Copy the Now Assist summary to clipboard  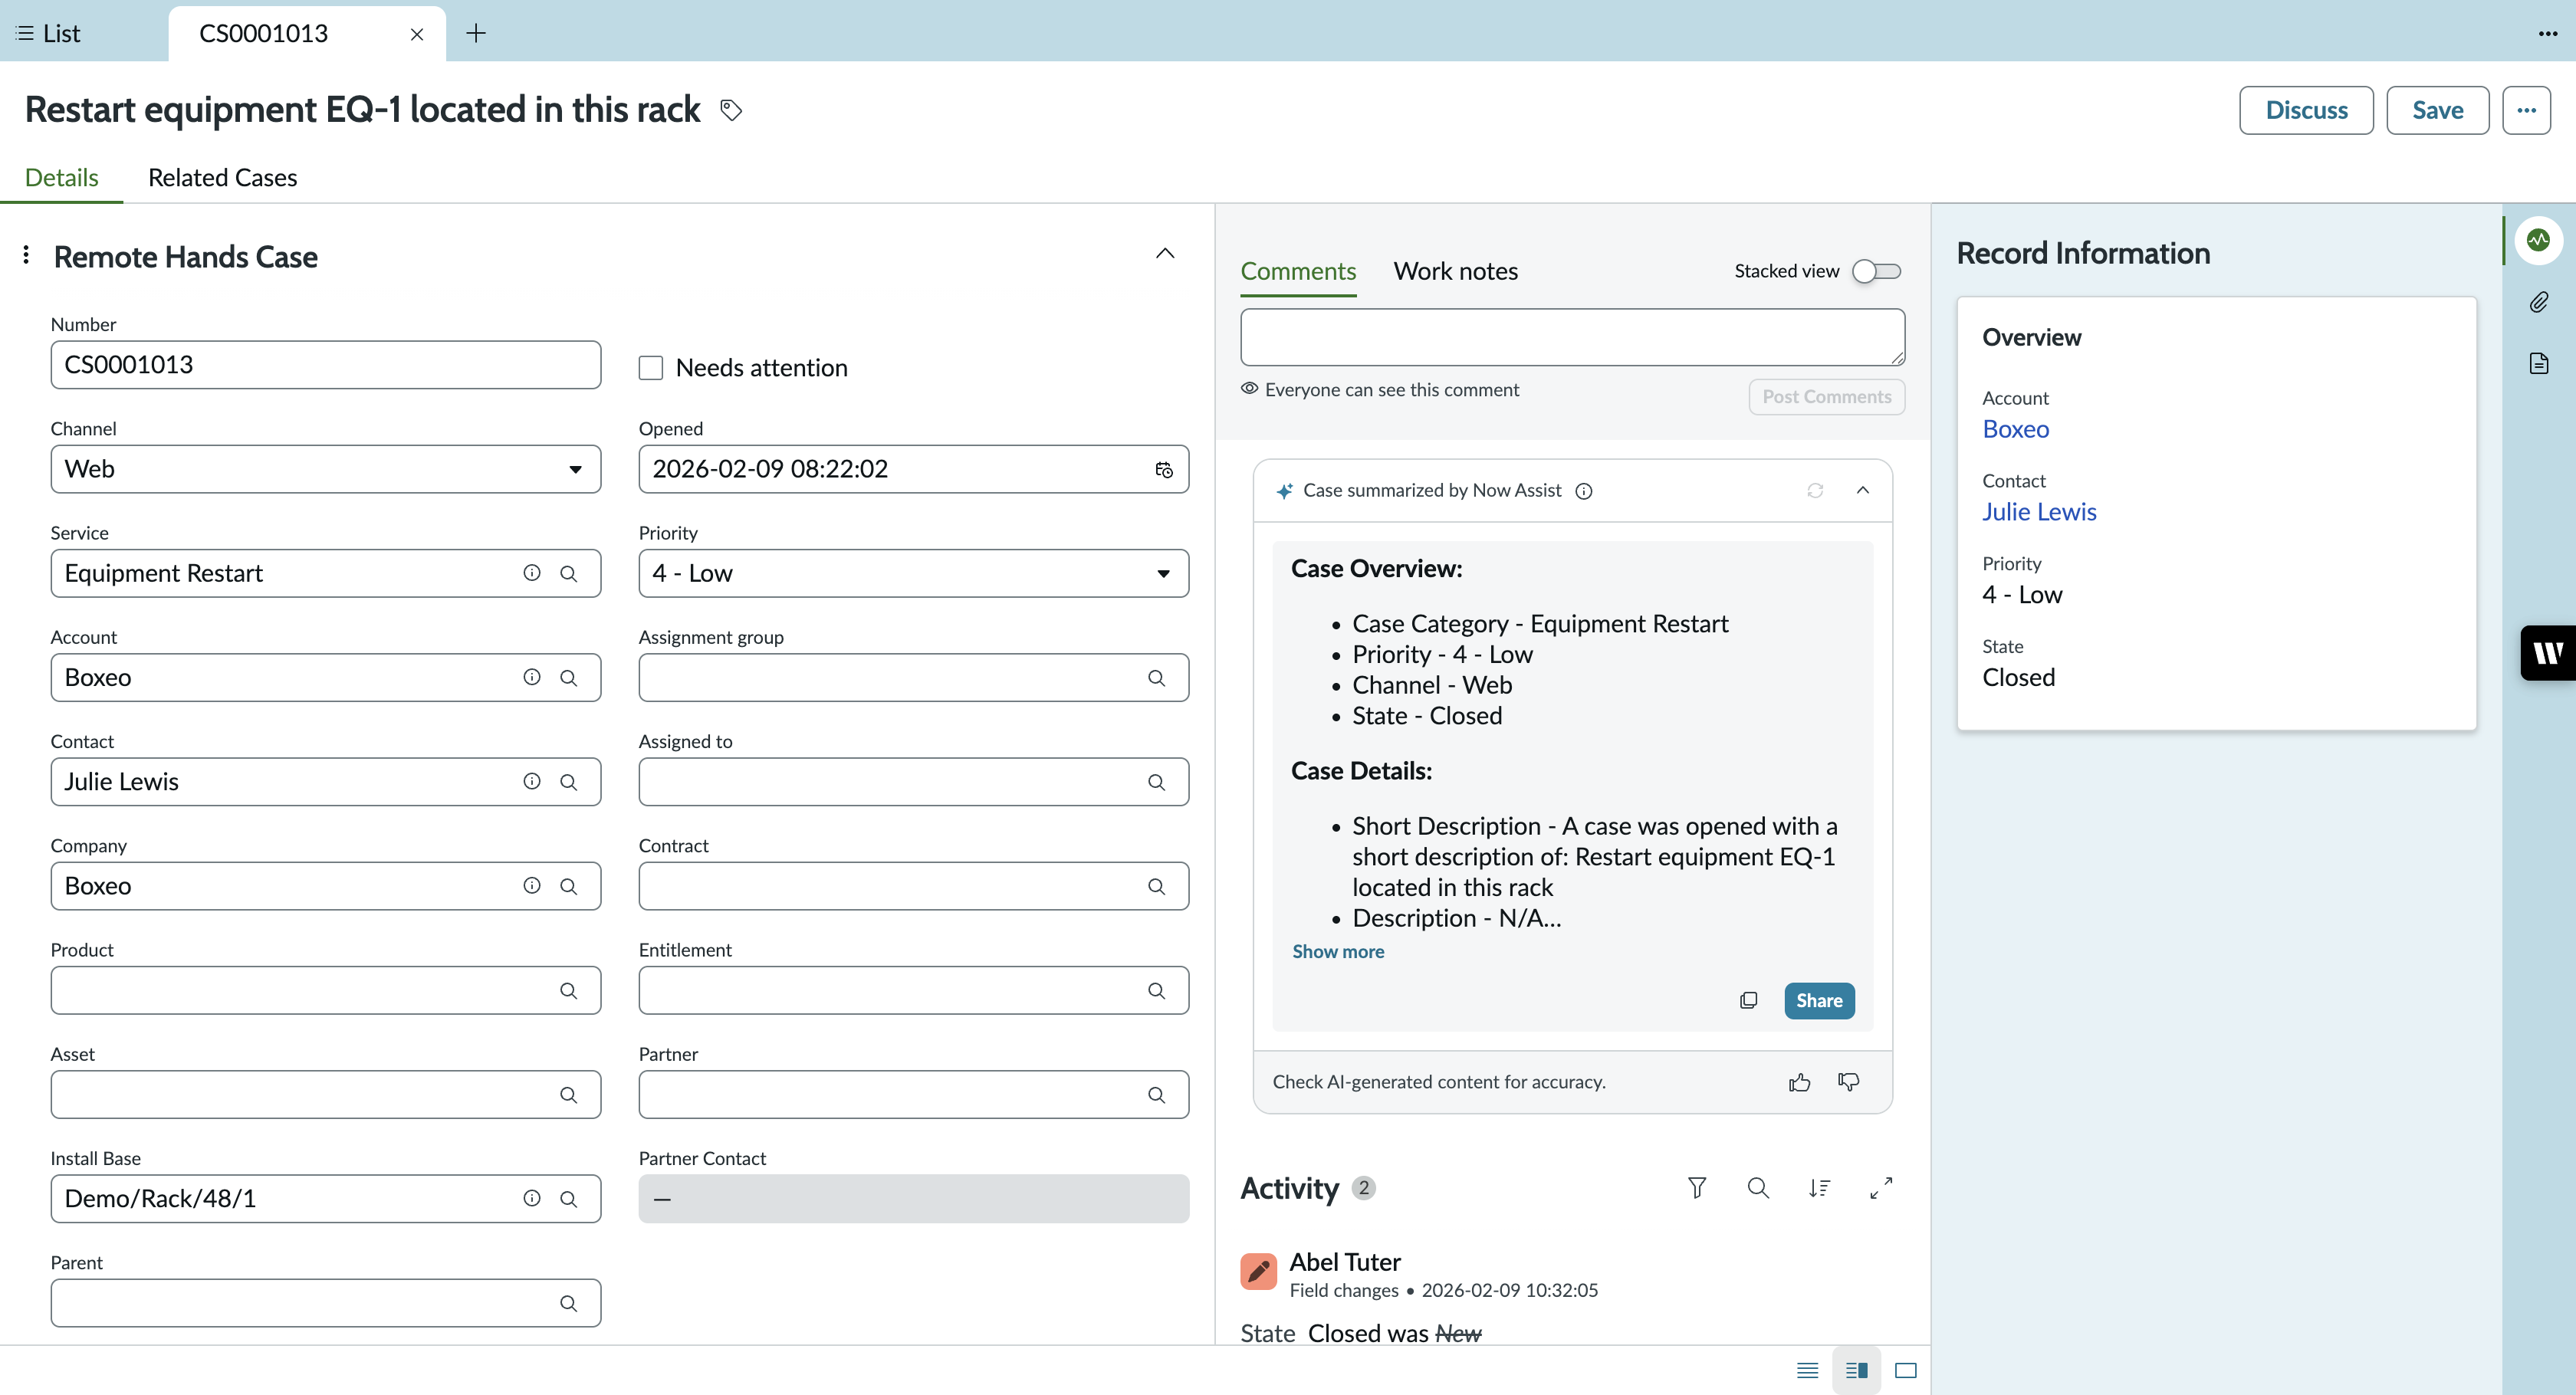[x=1748, y=1000]
